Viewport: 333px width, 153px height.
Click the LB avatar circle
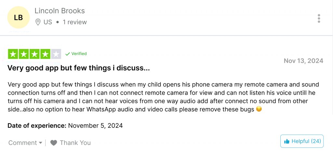tap(19, 17)
